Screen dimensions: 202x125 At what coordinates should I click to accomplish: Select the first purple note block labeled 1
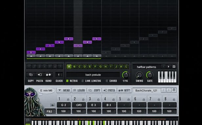(31, 52)
